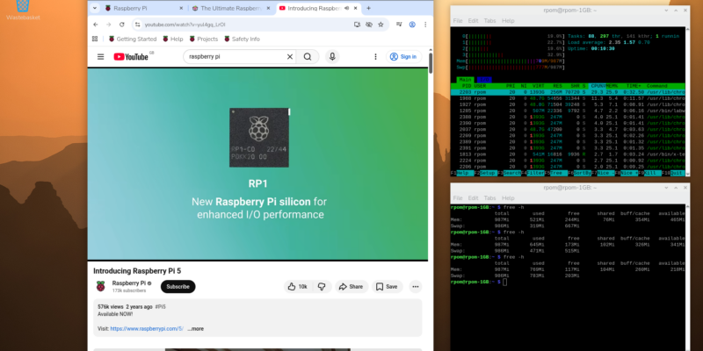Close The Ultimate Raspberry tab

[269, 8]
